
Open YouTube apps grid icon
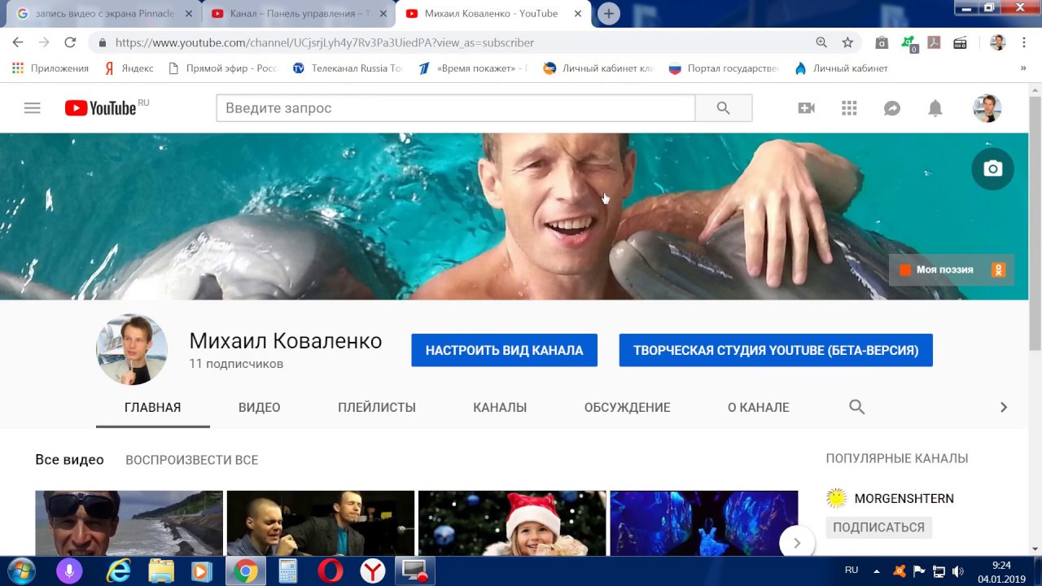[849, 108]
